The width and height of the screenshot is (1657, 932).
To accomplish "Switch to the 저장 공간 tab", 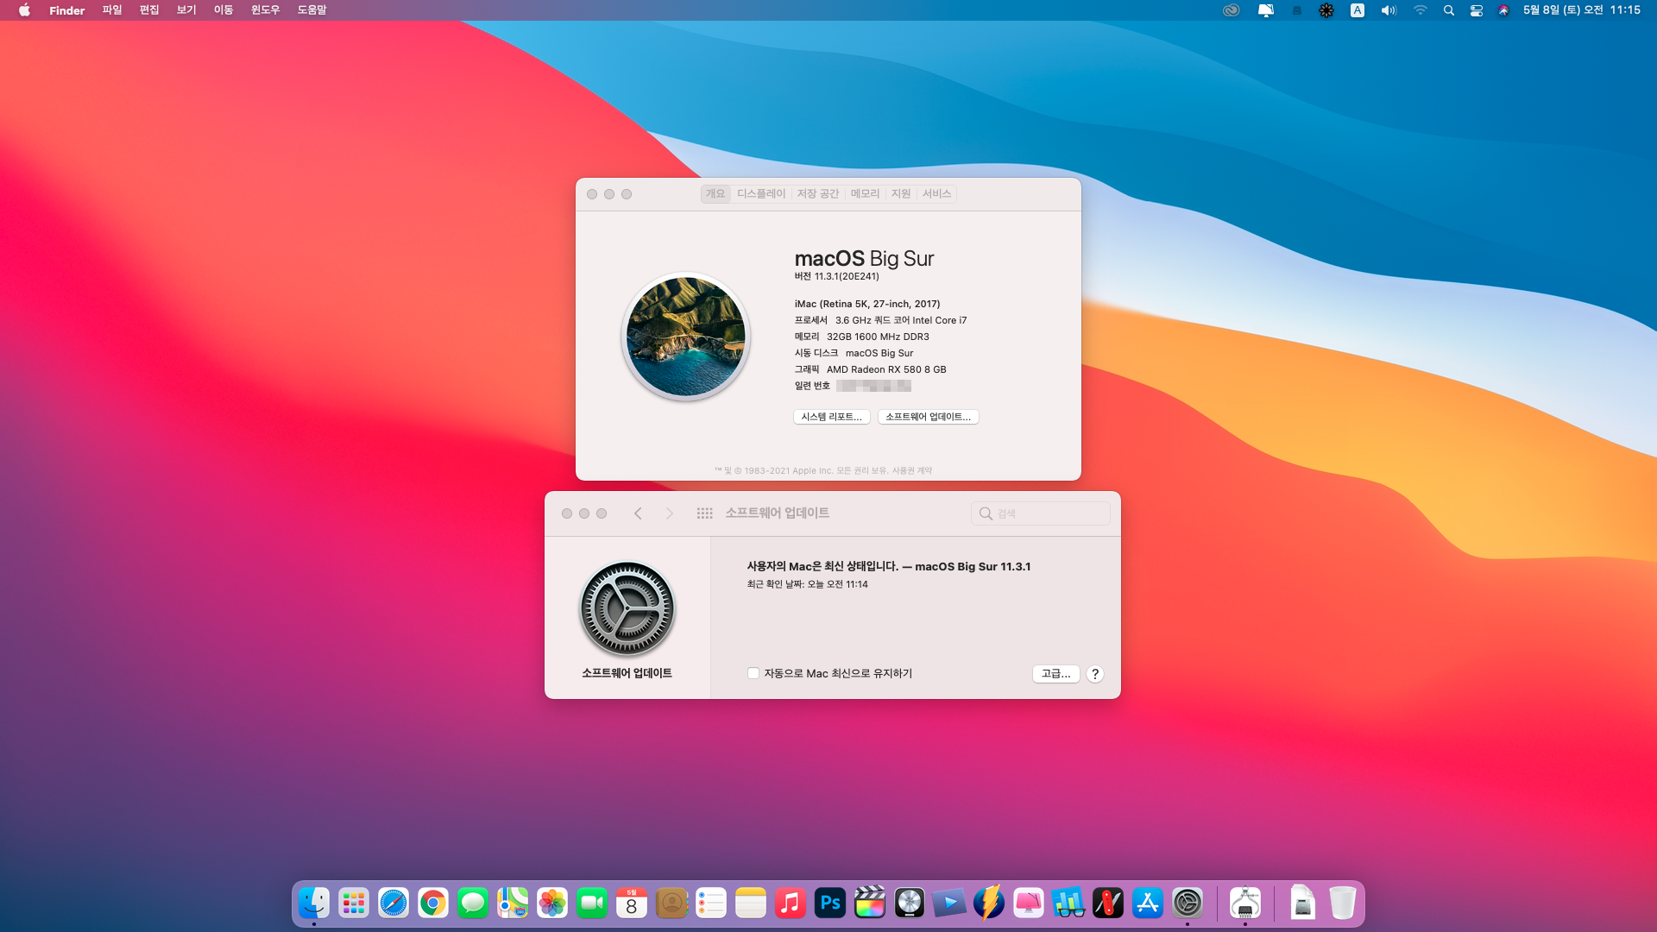I will coord(817,194).
